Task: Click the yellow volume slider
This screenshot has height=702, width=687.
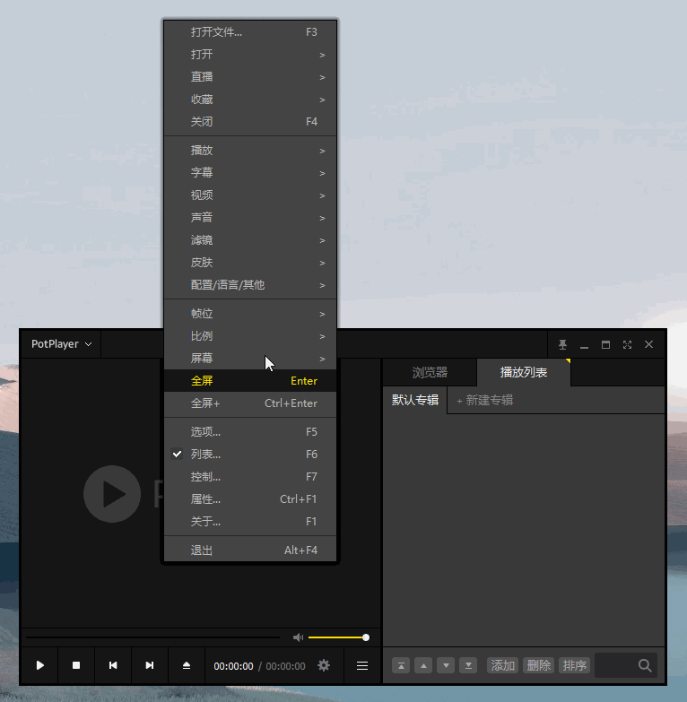Action: coord(339,637)
